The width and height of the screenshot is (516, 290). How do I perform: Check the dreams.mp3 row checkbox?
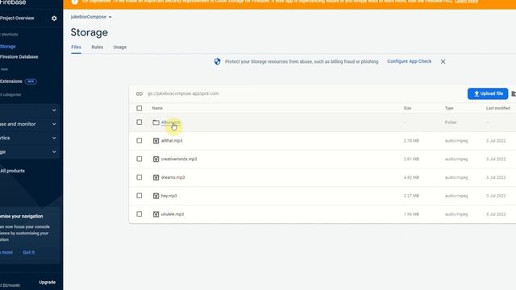click(139, 177)
